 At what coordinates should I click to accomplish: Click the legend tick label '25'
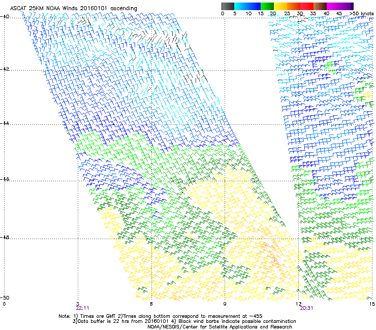pyautogui.click(x=287, y=13)
